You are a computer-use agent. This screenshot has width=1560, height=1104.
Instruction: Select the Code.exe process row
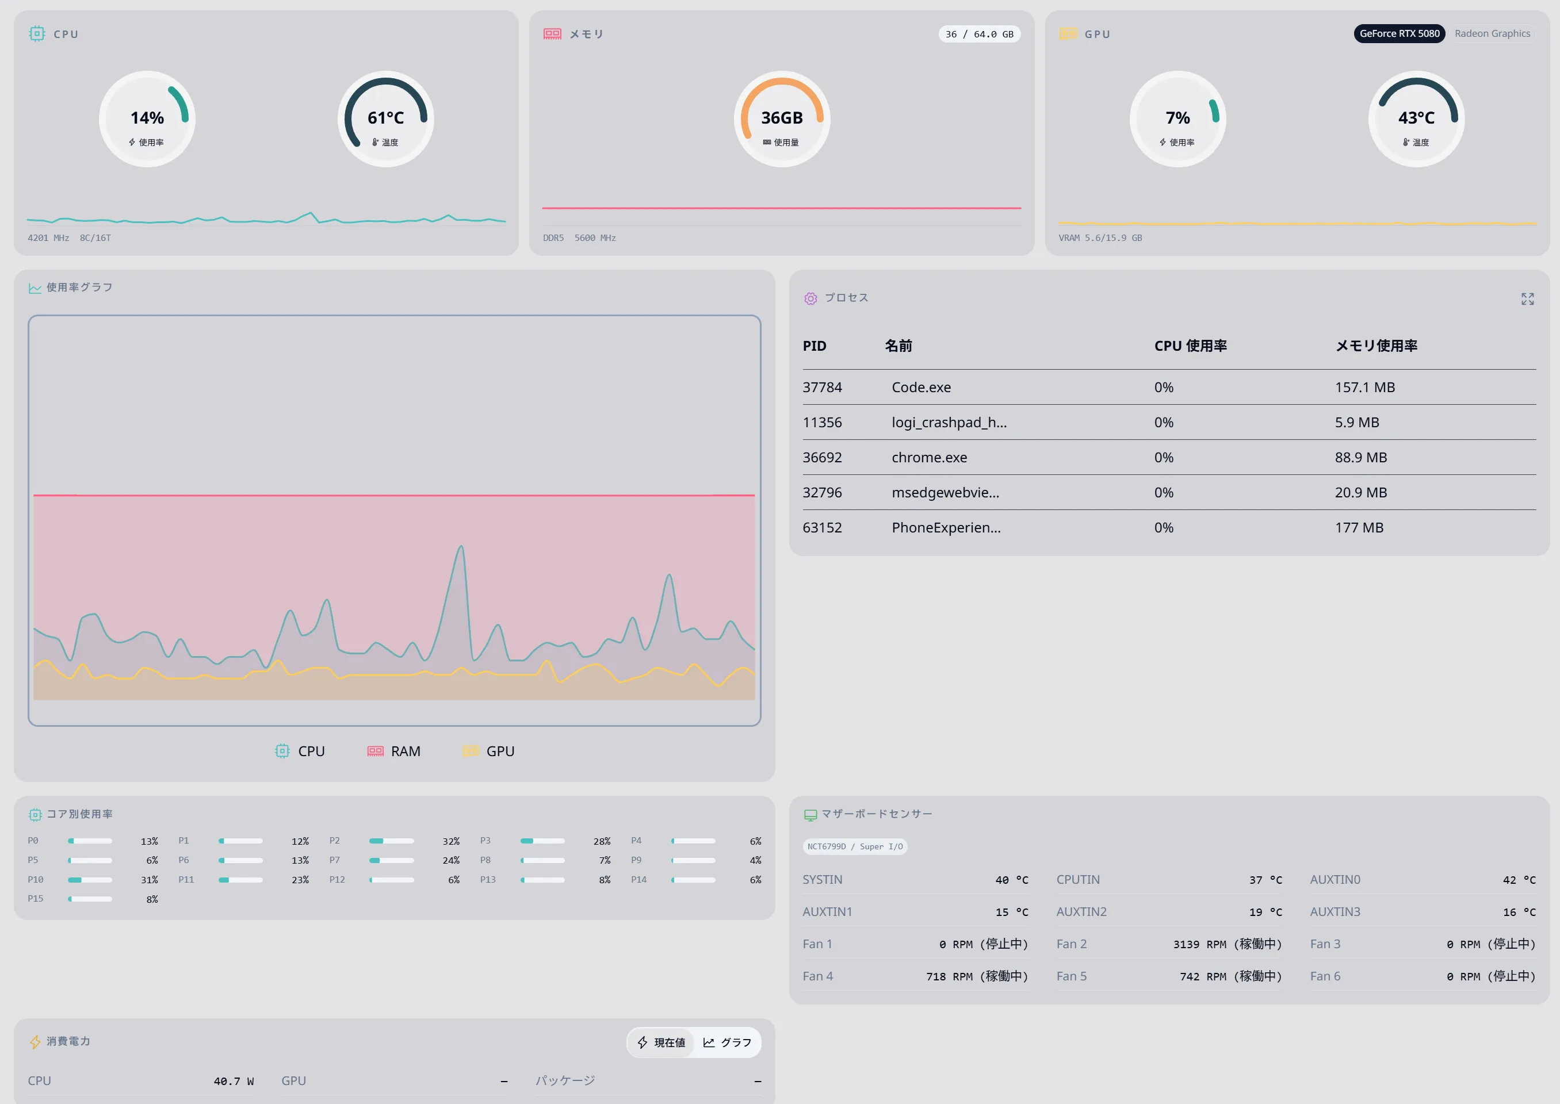pyautogui.click(x=1169, y=388)
